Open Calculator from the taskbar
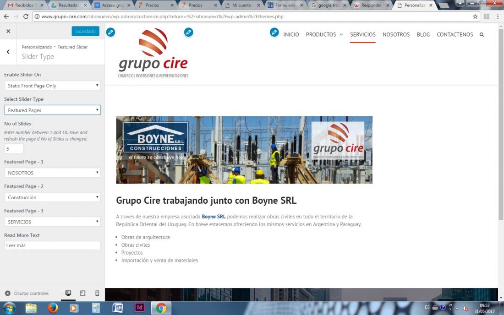504x315 pixels. pyautogui.click(x=96, y=308)
